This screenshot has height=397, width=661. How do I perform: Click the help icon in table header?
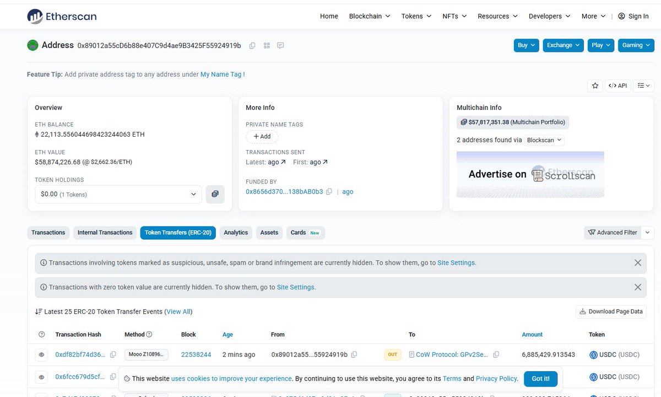(42, 335)
